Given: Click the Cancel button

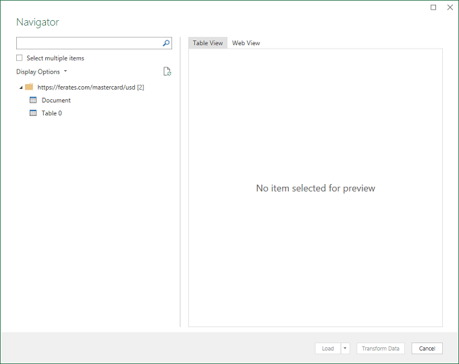Looking at the screenshot, I should 427,348.
